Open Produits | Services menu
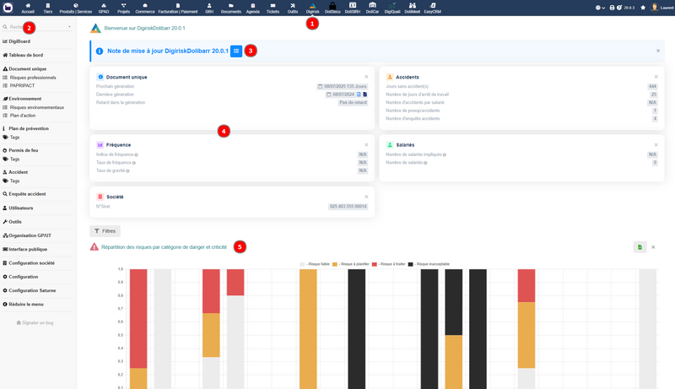675x389 pixels. coord(76,8)
